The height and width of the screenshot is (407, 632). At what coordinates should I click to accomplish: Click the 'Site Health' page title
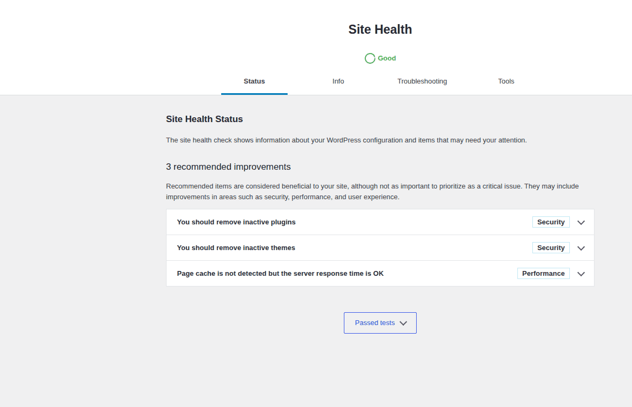[380, 29]
